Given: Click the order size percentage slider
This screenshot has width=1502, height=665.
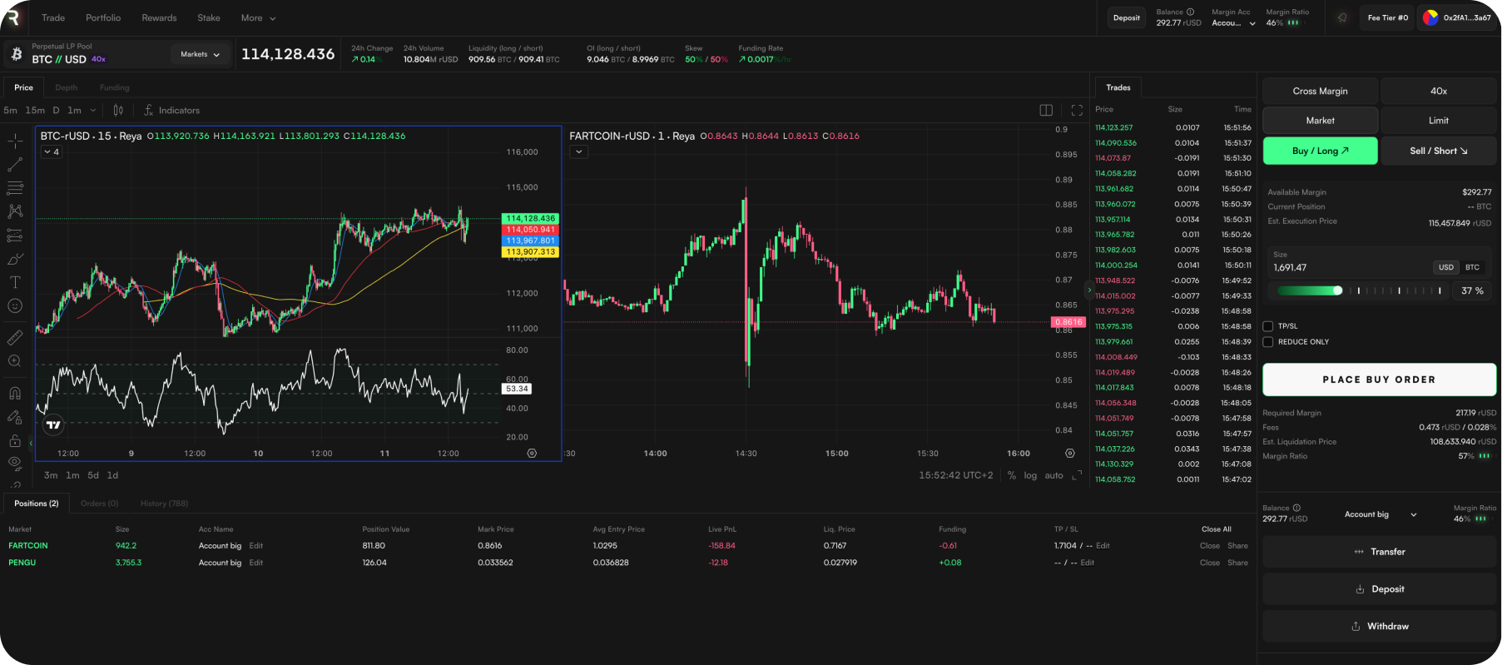Looking at the screenshot, I should pyautogui.click(x=1359, y=290).
